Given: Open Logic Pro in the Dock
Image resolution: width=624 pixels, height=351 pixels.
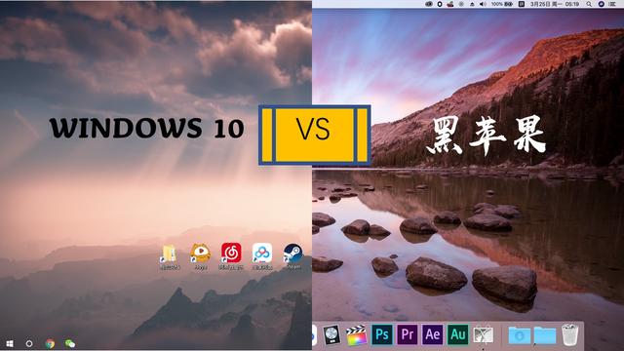Looking at the screenshot, I should [331, 334].
